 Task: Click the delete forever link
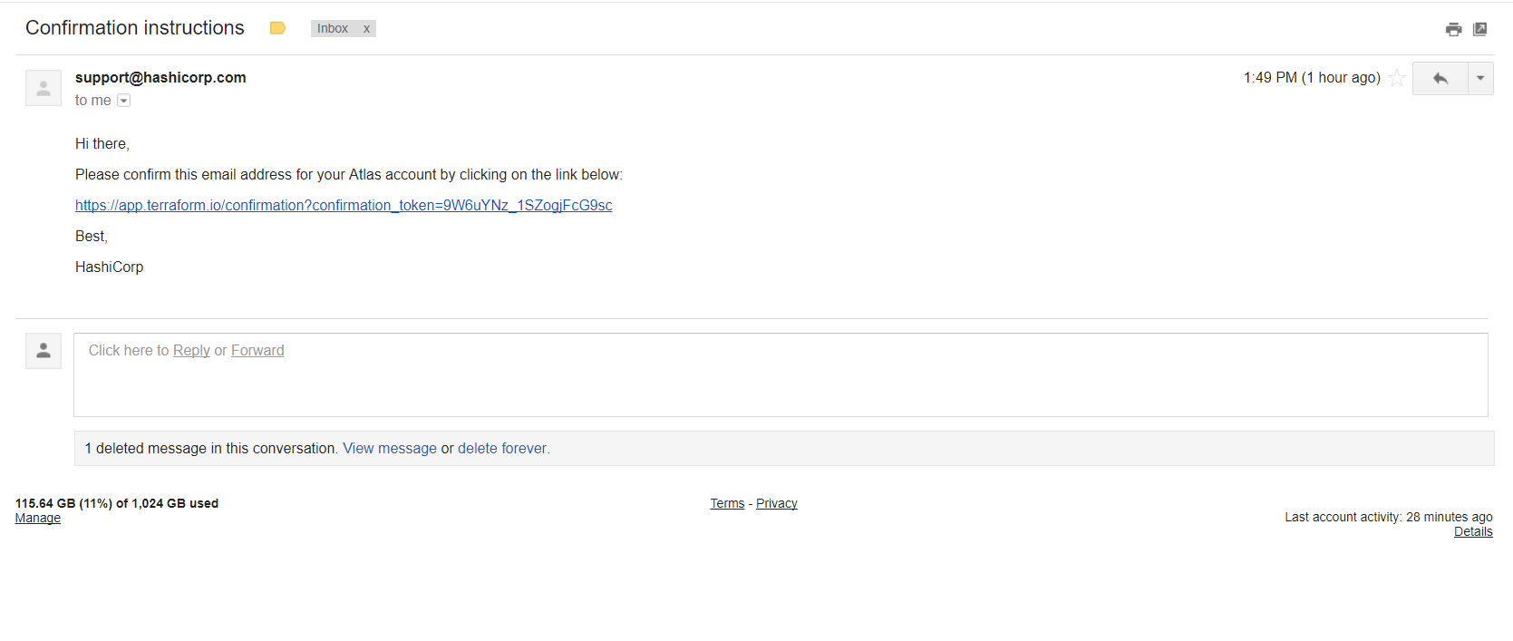[503, 449]
